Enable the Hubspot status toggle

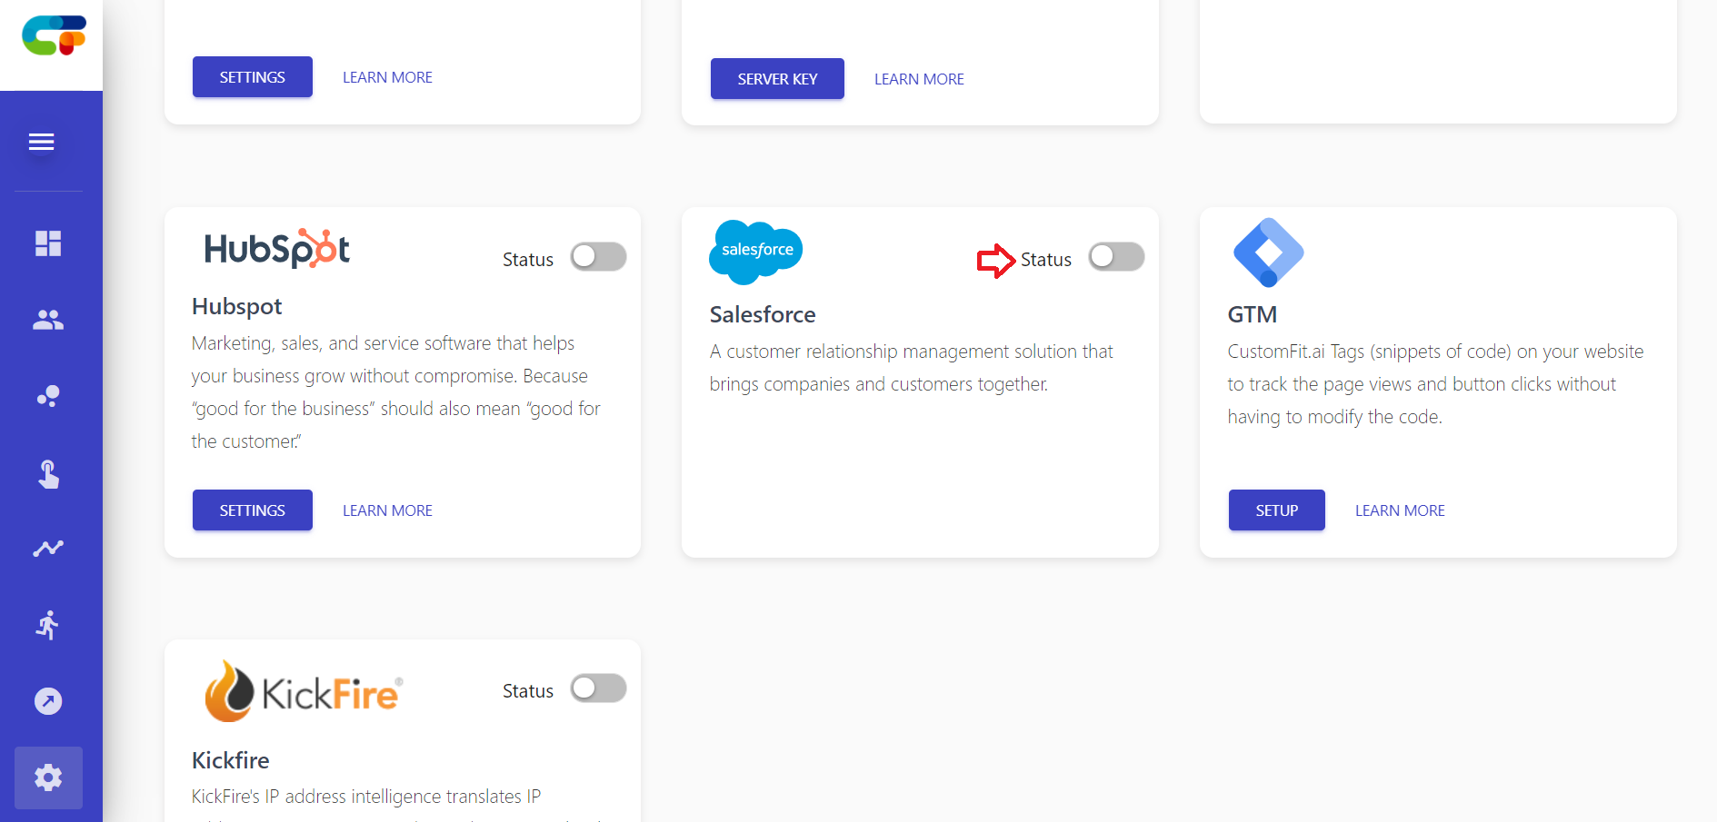pyautogui.click(x=598, y=257)
